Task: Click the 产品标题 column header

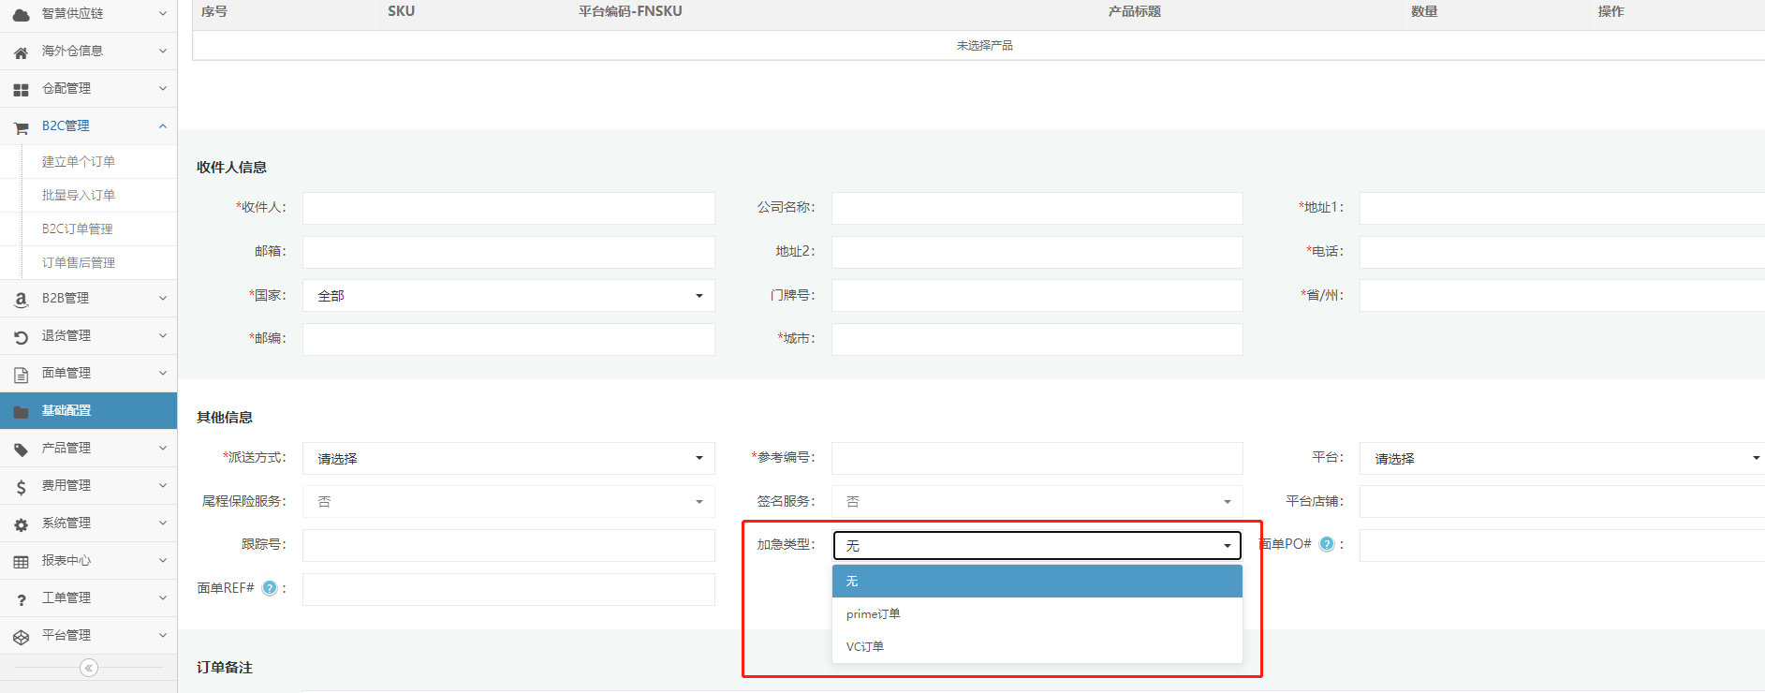Action: point(1135,11)
